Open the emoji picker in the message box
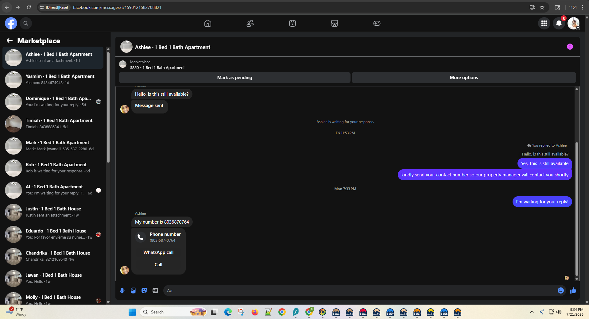The image size is (589, 319). click(560, 290)
